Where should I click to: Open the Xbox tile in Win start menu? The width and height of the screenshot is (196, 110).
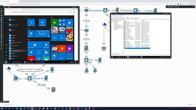click(x=55, y=22)
